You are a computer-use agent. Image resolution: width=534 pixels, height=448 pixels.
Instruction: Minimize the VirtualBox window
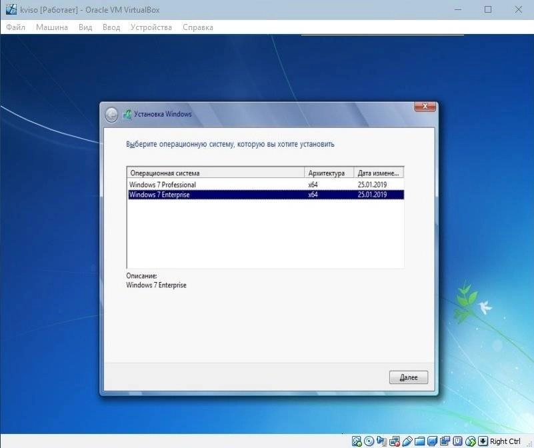click(458, 9)
